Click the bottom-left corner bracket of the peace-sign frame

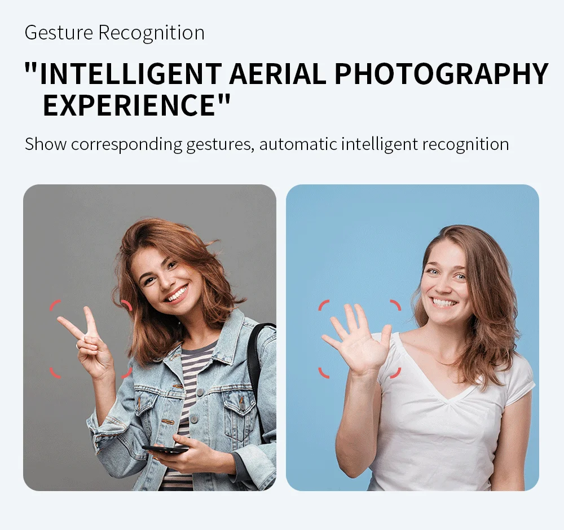54,373
